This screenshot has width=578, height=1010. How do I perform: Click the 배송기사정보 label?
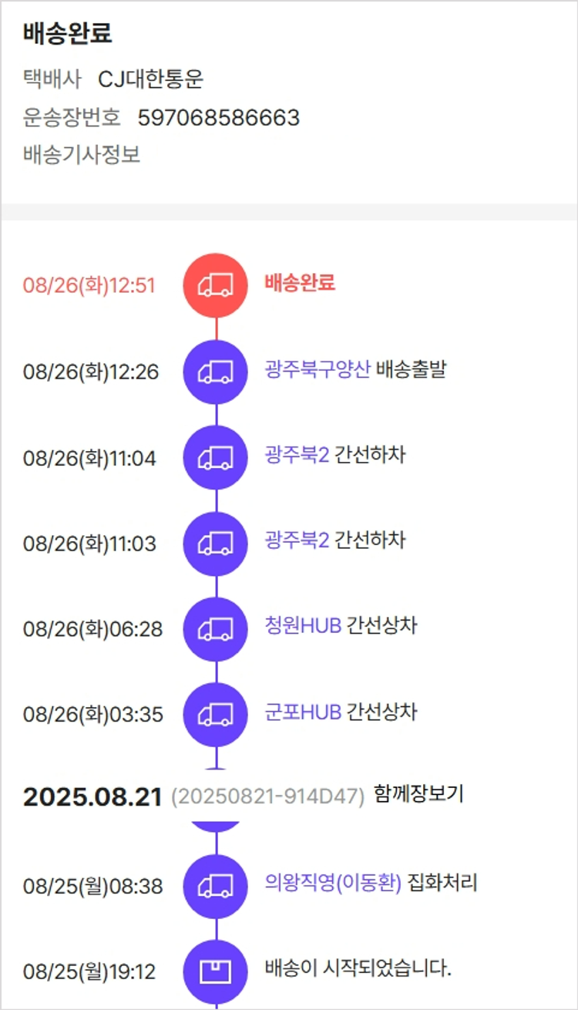pyautogui.click(x=82, y=154)
